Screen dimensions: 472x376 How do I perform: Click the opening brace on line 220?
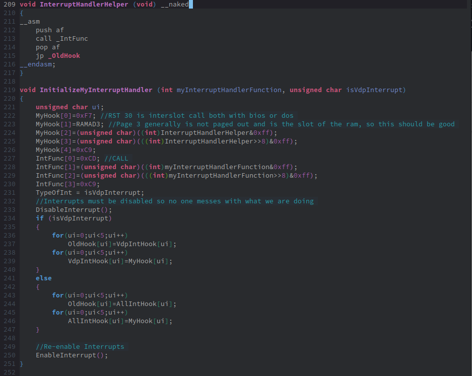(x=21, y=99)
